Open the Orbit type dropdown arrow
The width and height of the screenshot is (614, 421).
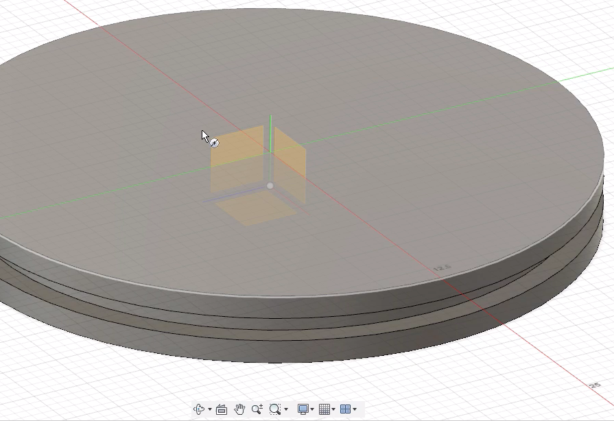click(x=210, y=409)
